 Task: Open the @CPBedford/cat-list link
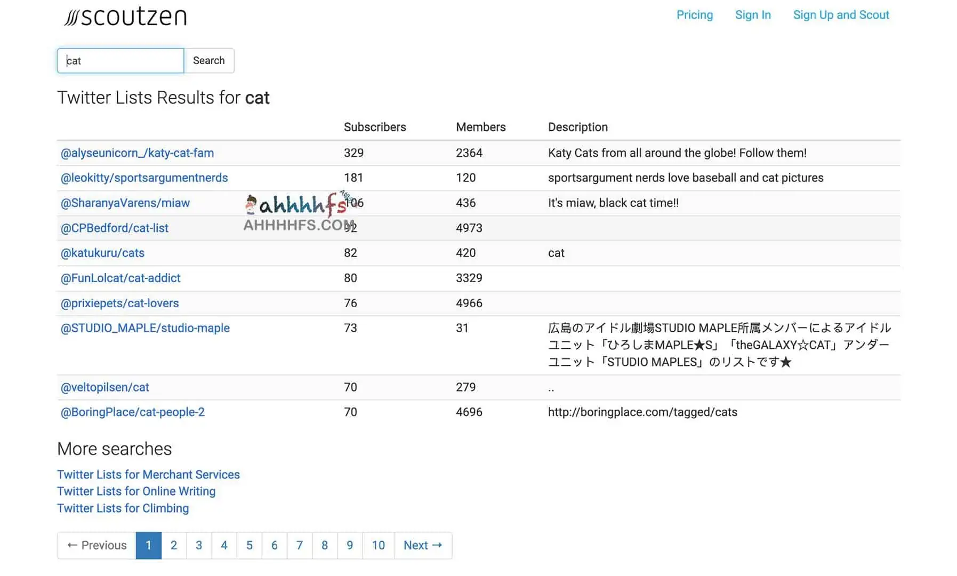[114, 228]
